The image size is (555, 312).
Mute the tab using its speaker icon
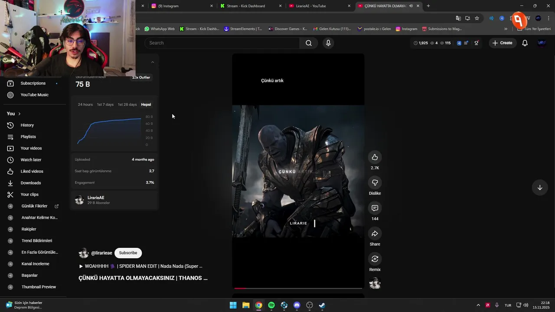[411, 6]
